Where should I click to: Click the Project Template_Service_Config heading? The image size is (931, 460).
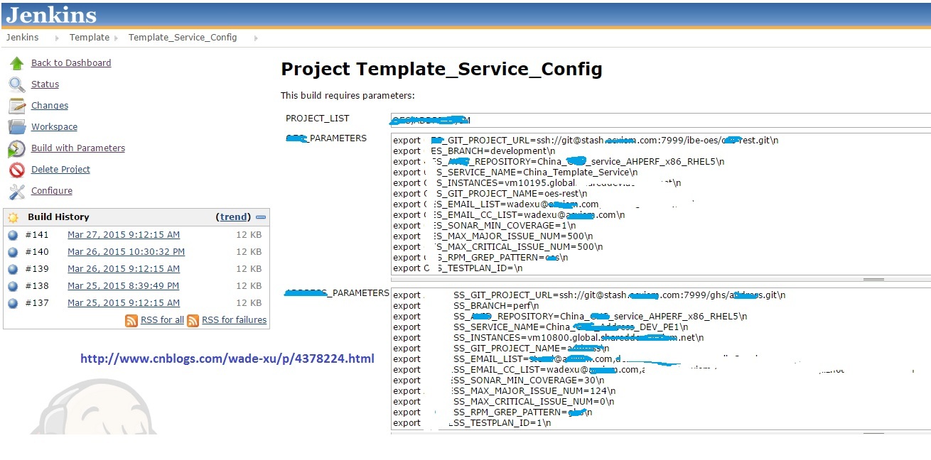click(x=441, y=69)
